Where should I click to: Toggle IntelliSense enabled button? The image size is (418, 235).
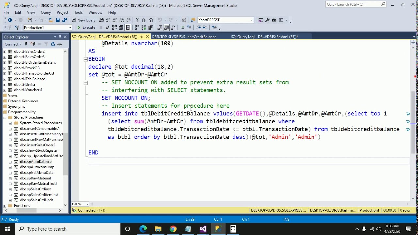(128, 28)
